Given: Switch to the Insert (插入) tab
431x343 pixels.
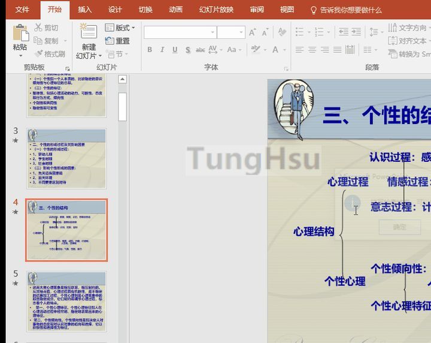Looking at the screenshot, I should pos(85,10).
